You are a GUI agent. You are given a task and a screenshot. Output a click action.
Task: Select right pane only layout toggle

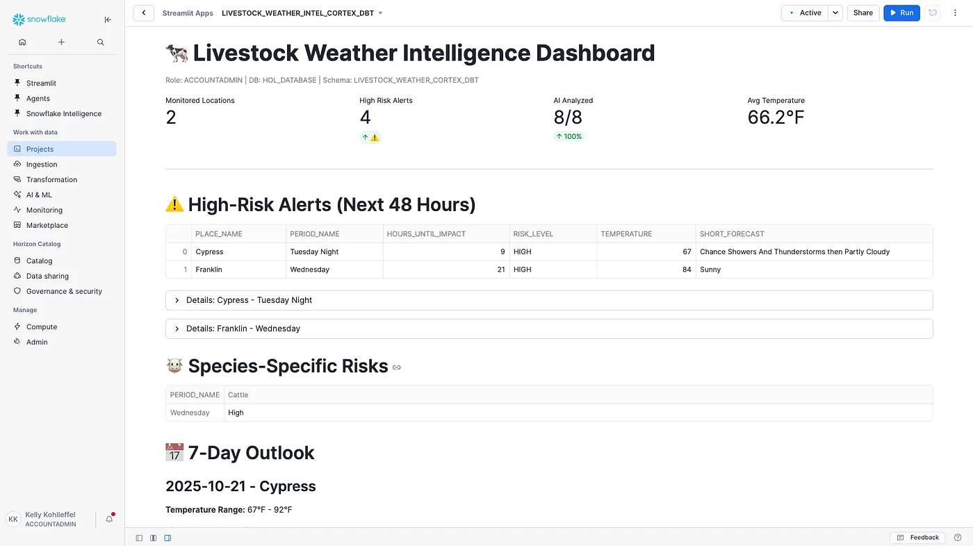click(167, 538)
